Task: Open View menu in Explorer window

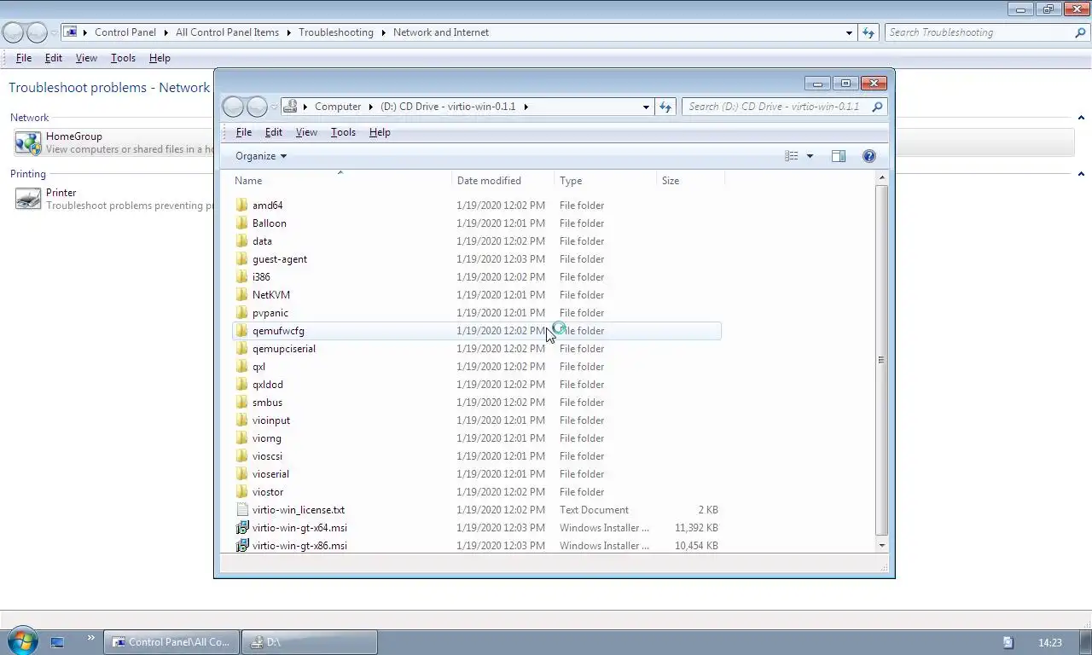Action: tap(306, 132)
